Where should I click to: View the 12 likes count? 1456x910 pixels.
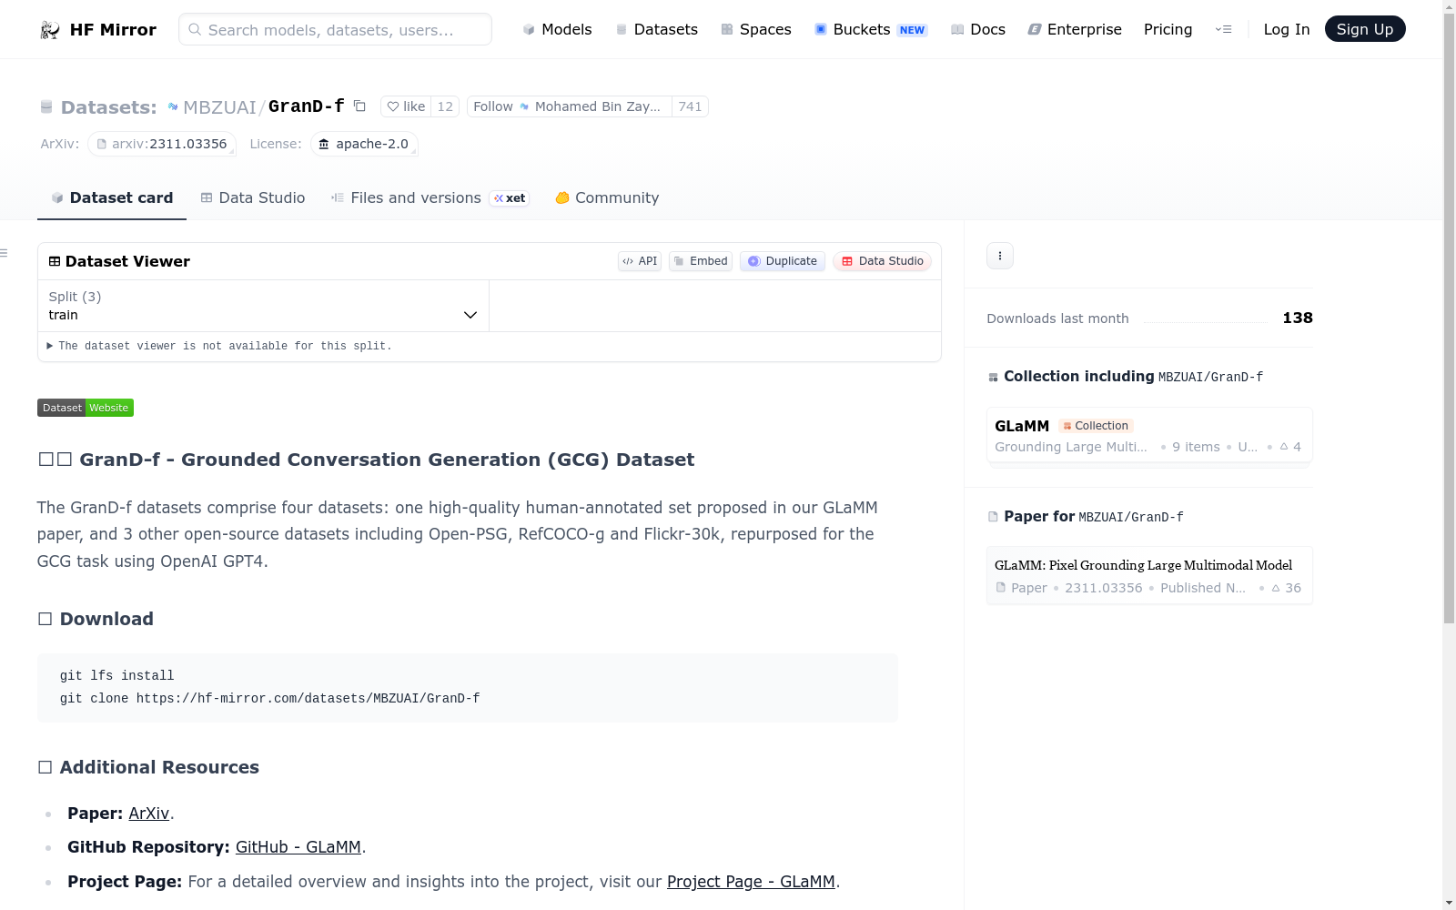pyautogui.click(x=445, y=106)
